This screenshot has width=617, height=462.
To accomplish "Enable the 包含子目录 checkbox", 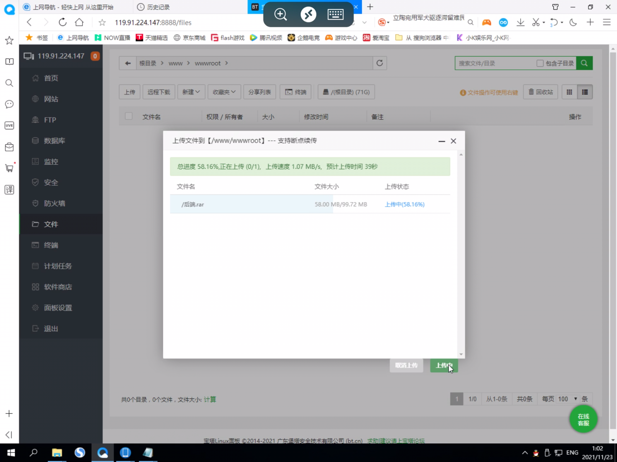I will [540, 63].
